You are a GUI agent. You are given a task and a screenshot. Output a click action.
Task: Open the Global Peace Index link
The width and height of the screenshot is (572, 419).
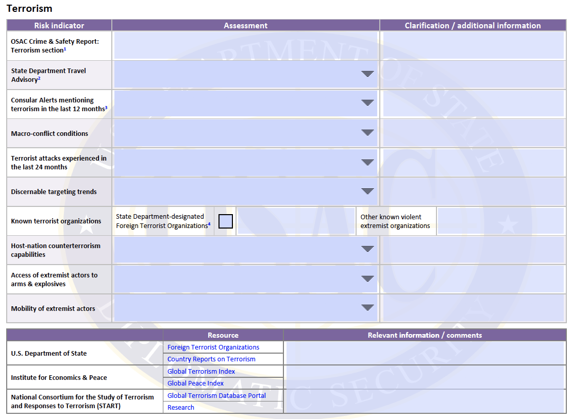click(195, 383)
